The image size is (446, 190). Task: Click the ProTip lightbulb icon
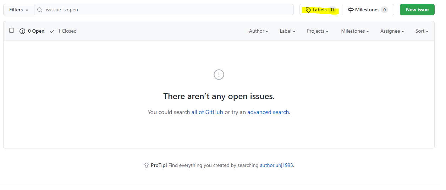click(147, 165)
